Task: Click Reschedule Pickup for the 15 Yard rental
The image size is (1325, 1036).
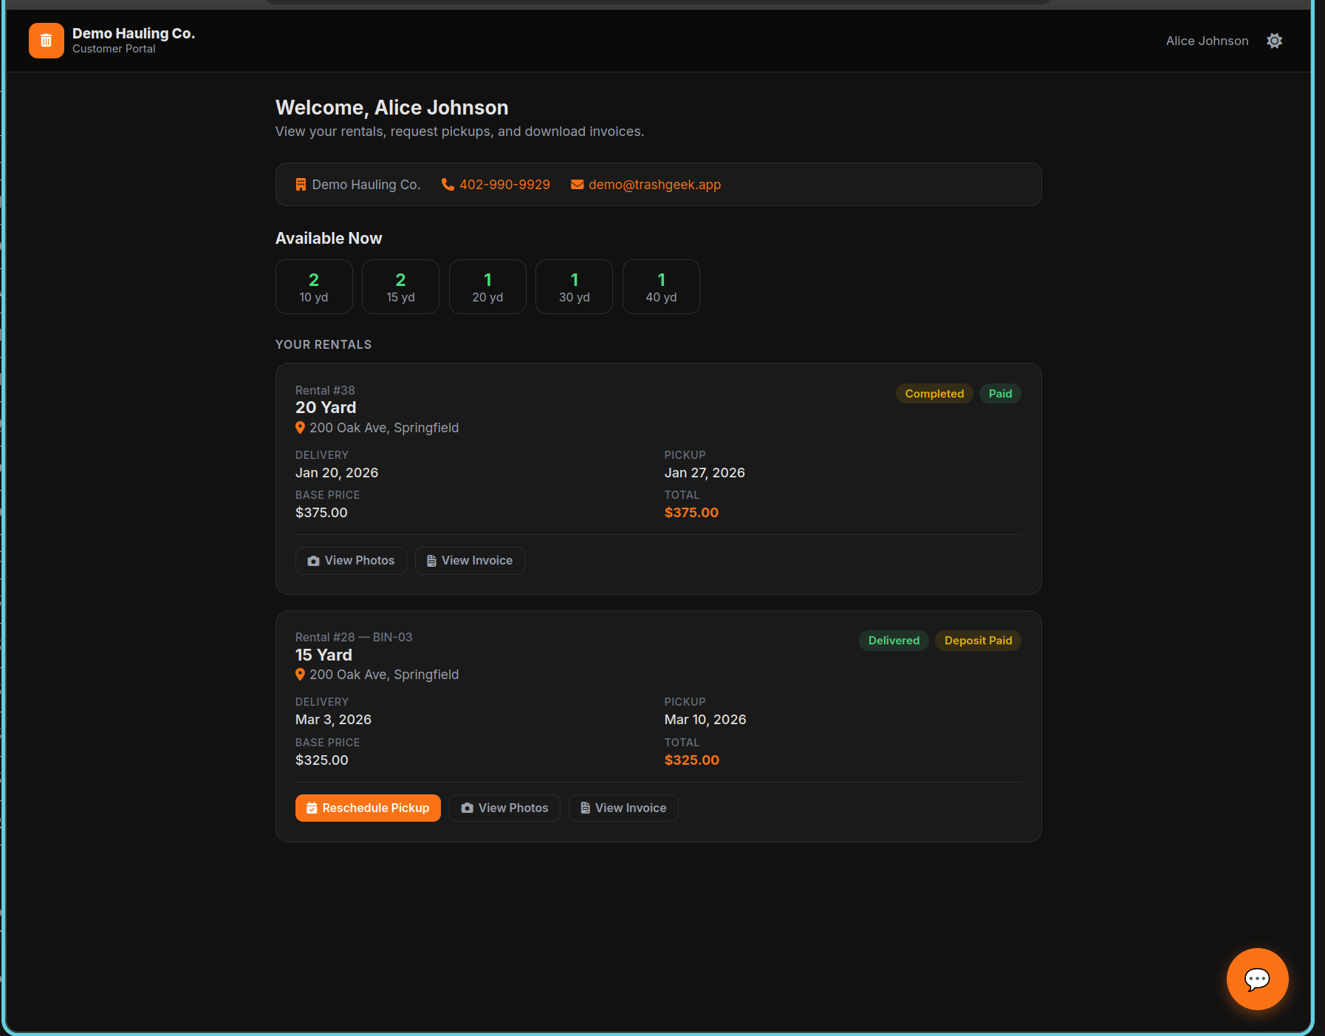Action: (x=368, y=808)
